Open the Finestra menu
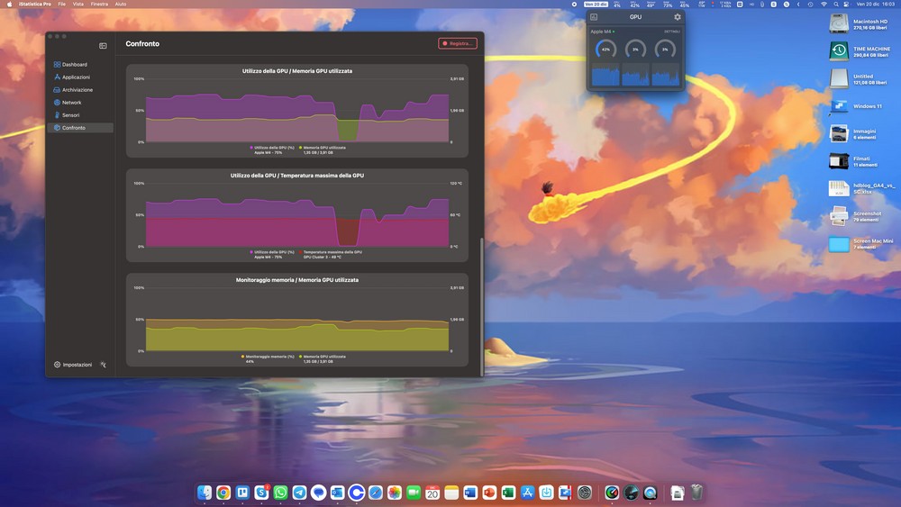This screenshot has width=901, height=507. coord(99,5)
